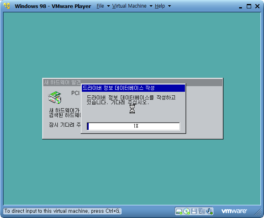Expand the Help dropdown arrow
This screenshot has width=264, height=218.
tap(170, 6)
